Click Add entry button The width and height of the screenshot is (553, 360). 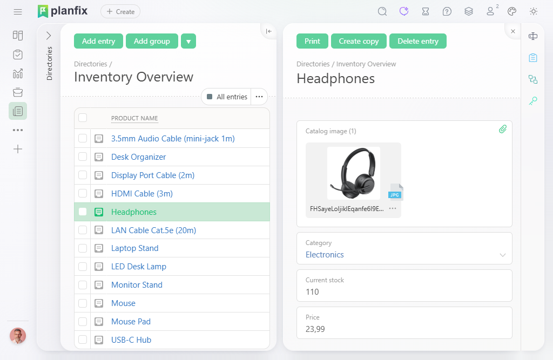pyautogui.click(x=98, y=41)
